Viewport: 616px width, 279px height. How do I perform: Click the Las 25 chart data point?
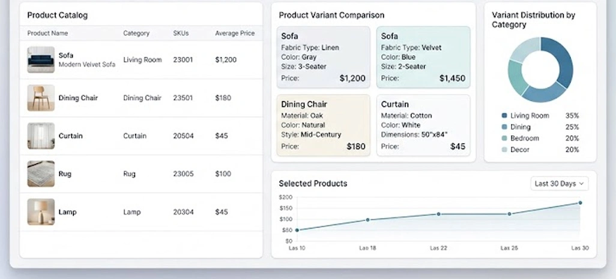510,214
